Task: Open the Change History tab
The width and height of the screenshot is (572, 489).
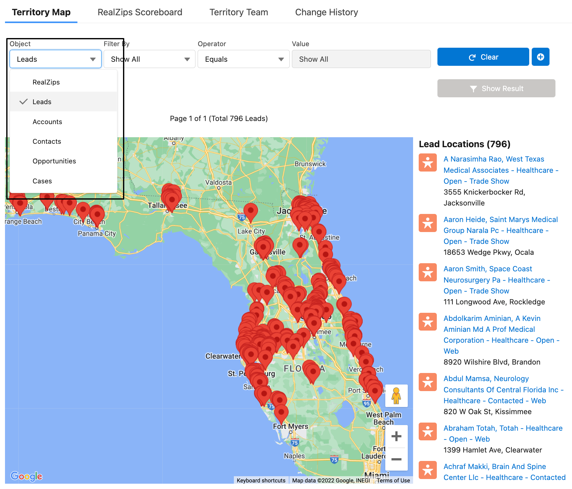Action: click(x=326, y=12)
